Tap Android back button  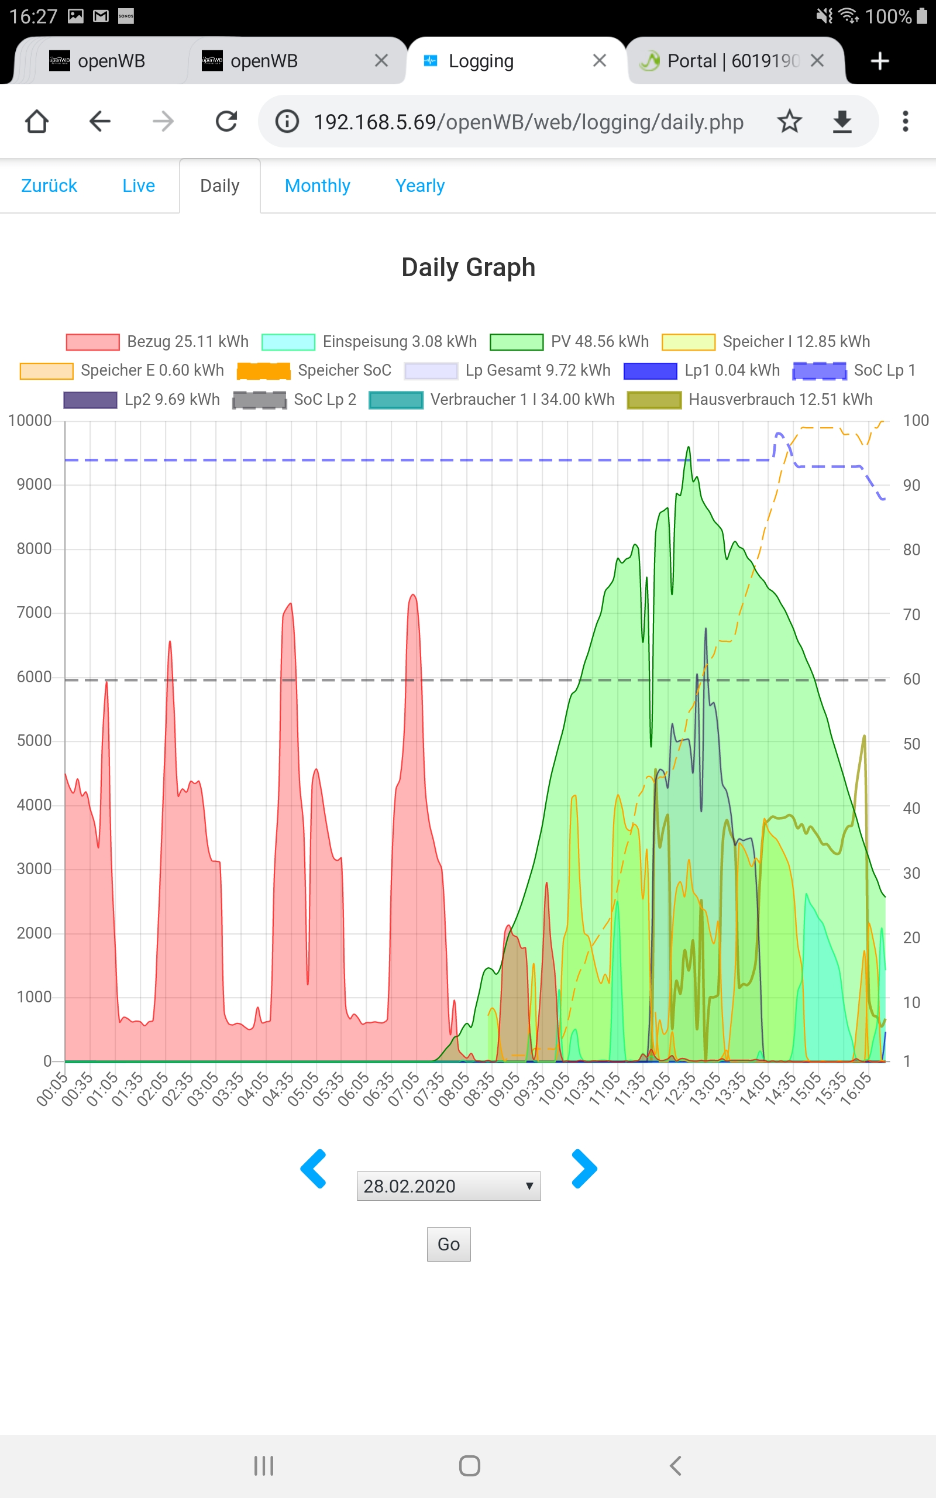[675, 1465]
